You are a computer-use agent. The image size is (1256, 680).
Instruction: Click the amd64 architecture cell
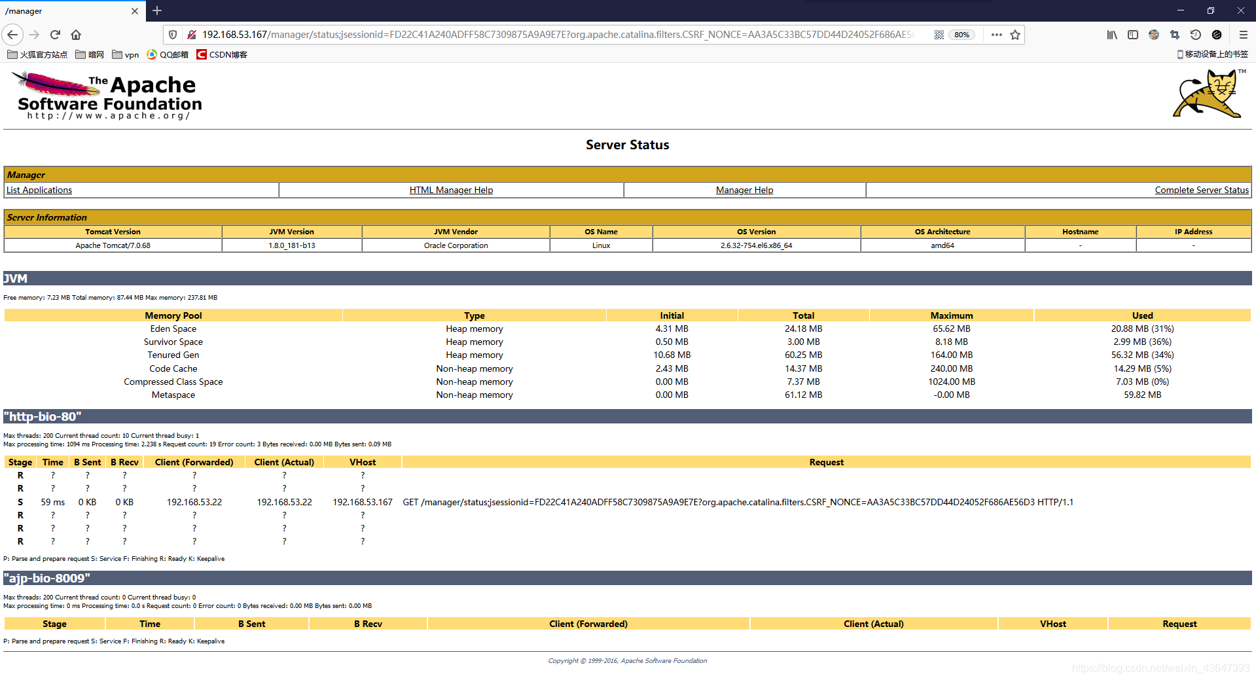[942, 245]
